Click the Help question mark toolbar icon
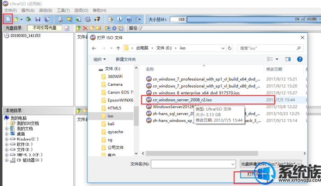 pyautogui.click(x=129, y=19)
